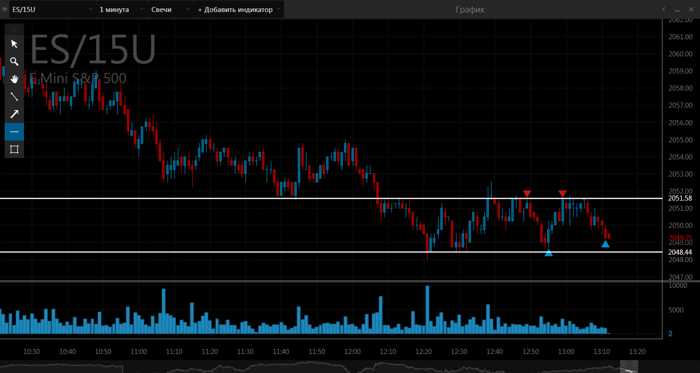
Task: Click the 10000 volume axis label
Action: pyautogui.click(x=678, y=286)
